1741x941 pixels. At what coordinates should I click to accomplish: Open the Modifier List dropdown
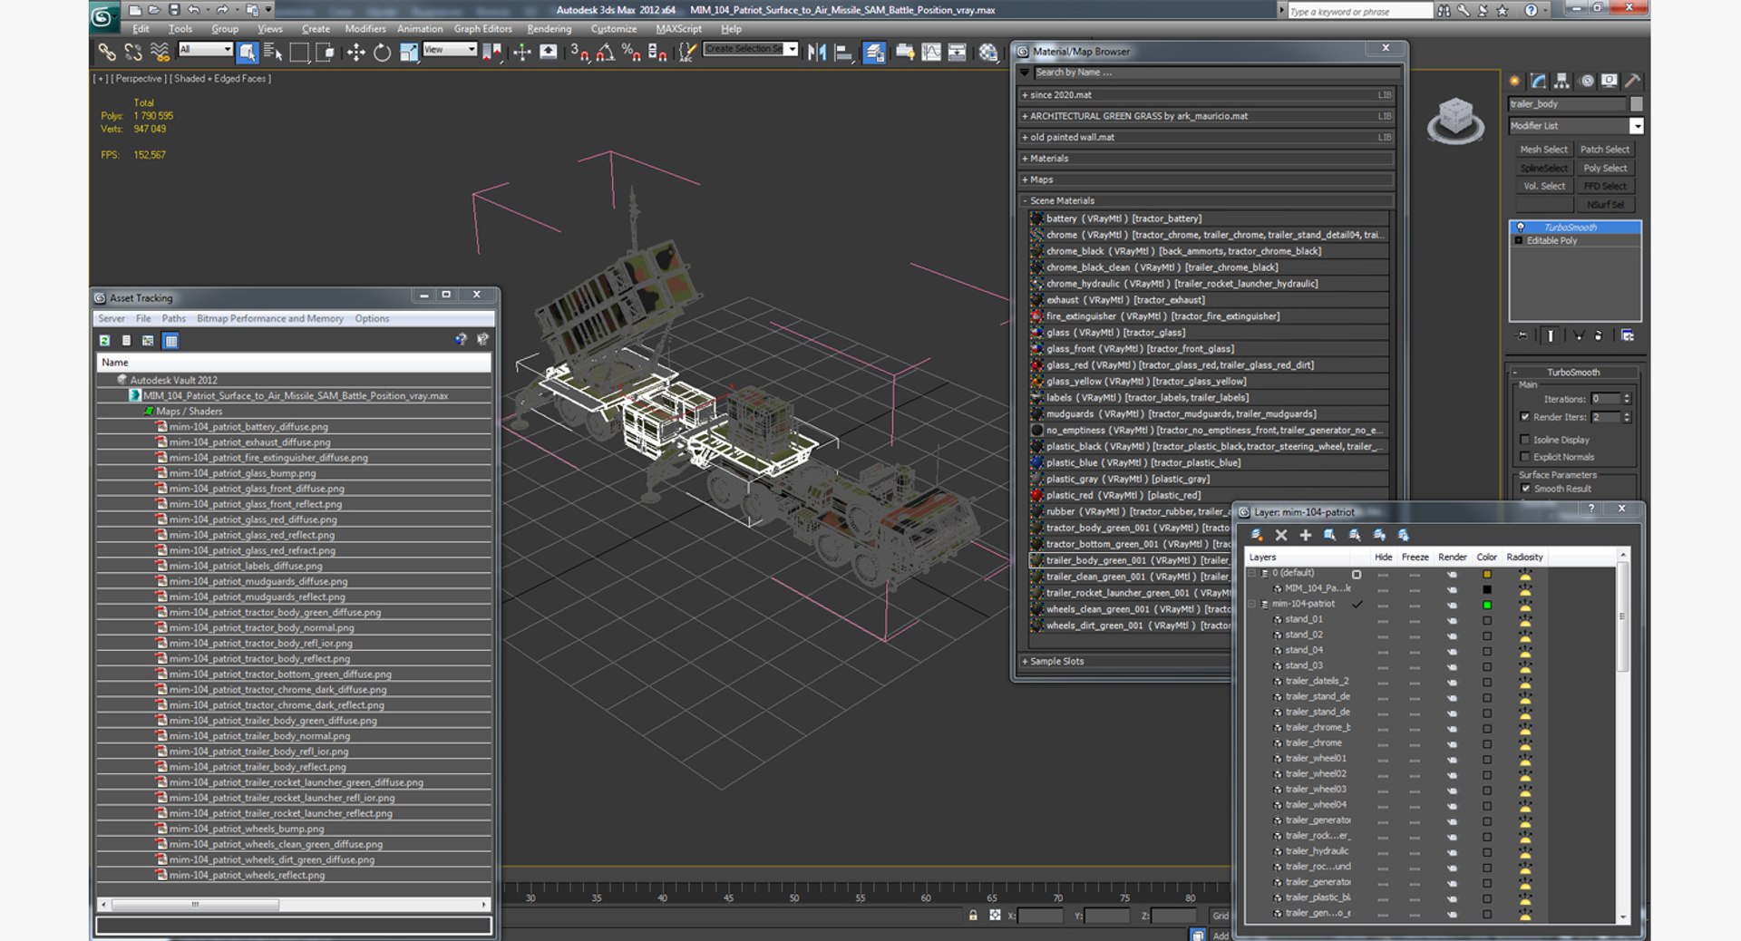pos(1576,126)
